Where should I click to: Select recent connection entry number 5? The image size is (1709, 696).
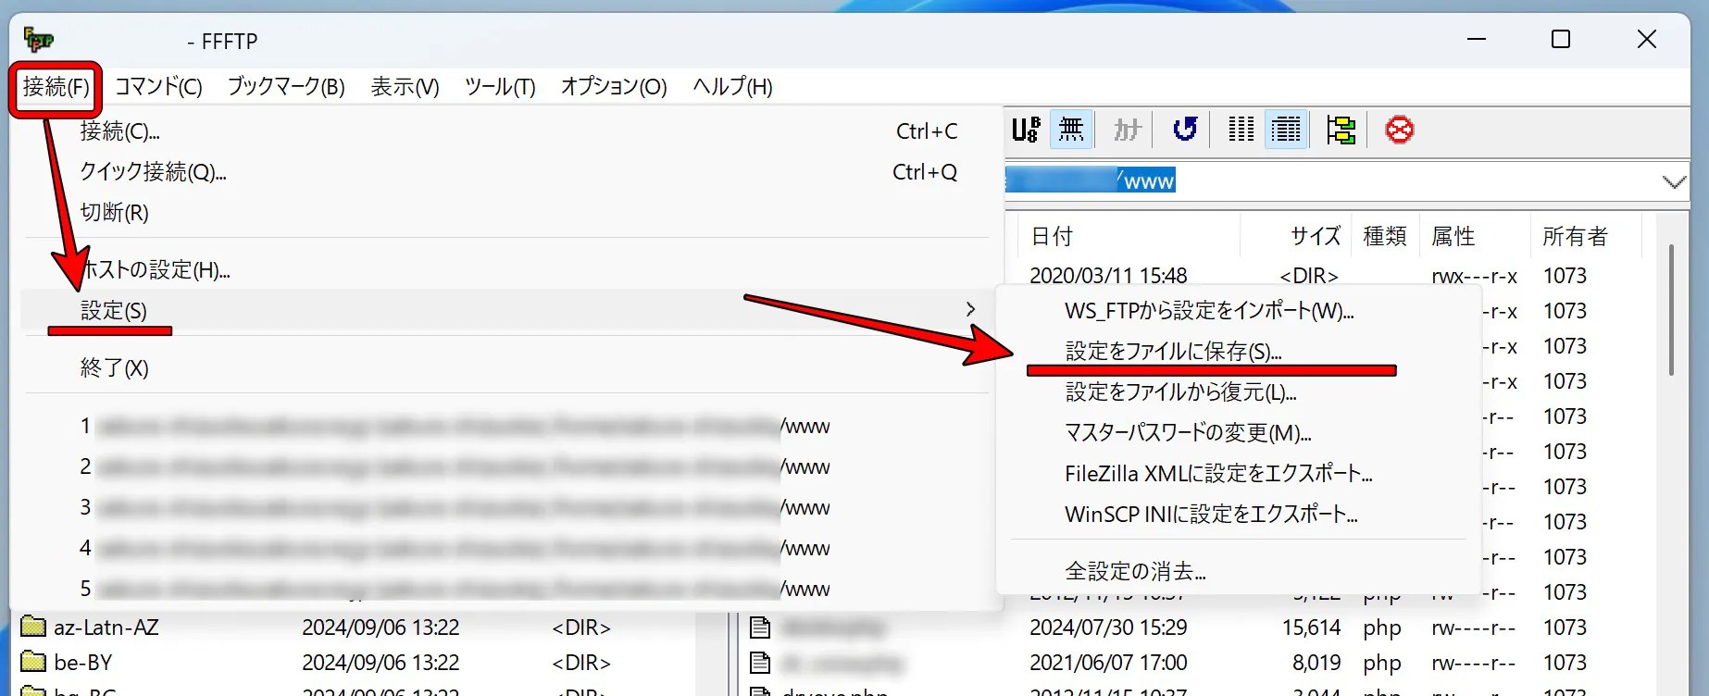508,590
